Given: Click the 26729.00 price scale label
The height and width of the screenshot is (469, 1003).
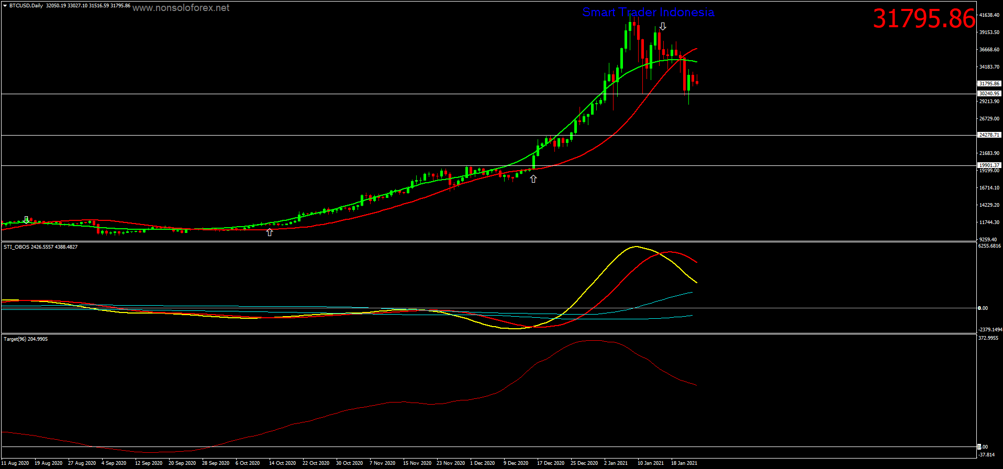Looking at the screenshot, I should [x=989, y=119].
